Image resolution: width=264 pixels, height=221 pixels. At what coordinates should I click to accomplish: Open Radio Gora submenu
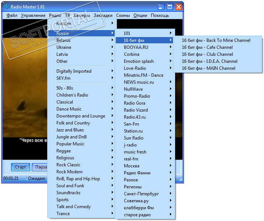coord(145,103)
